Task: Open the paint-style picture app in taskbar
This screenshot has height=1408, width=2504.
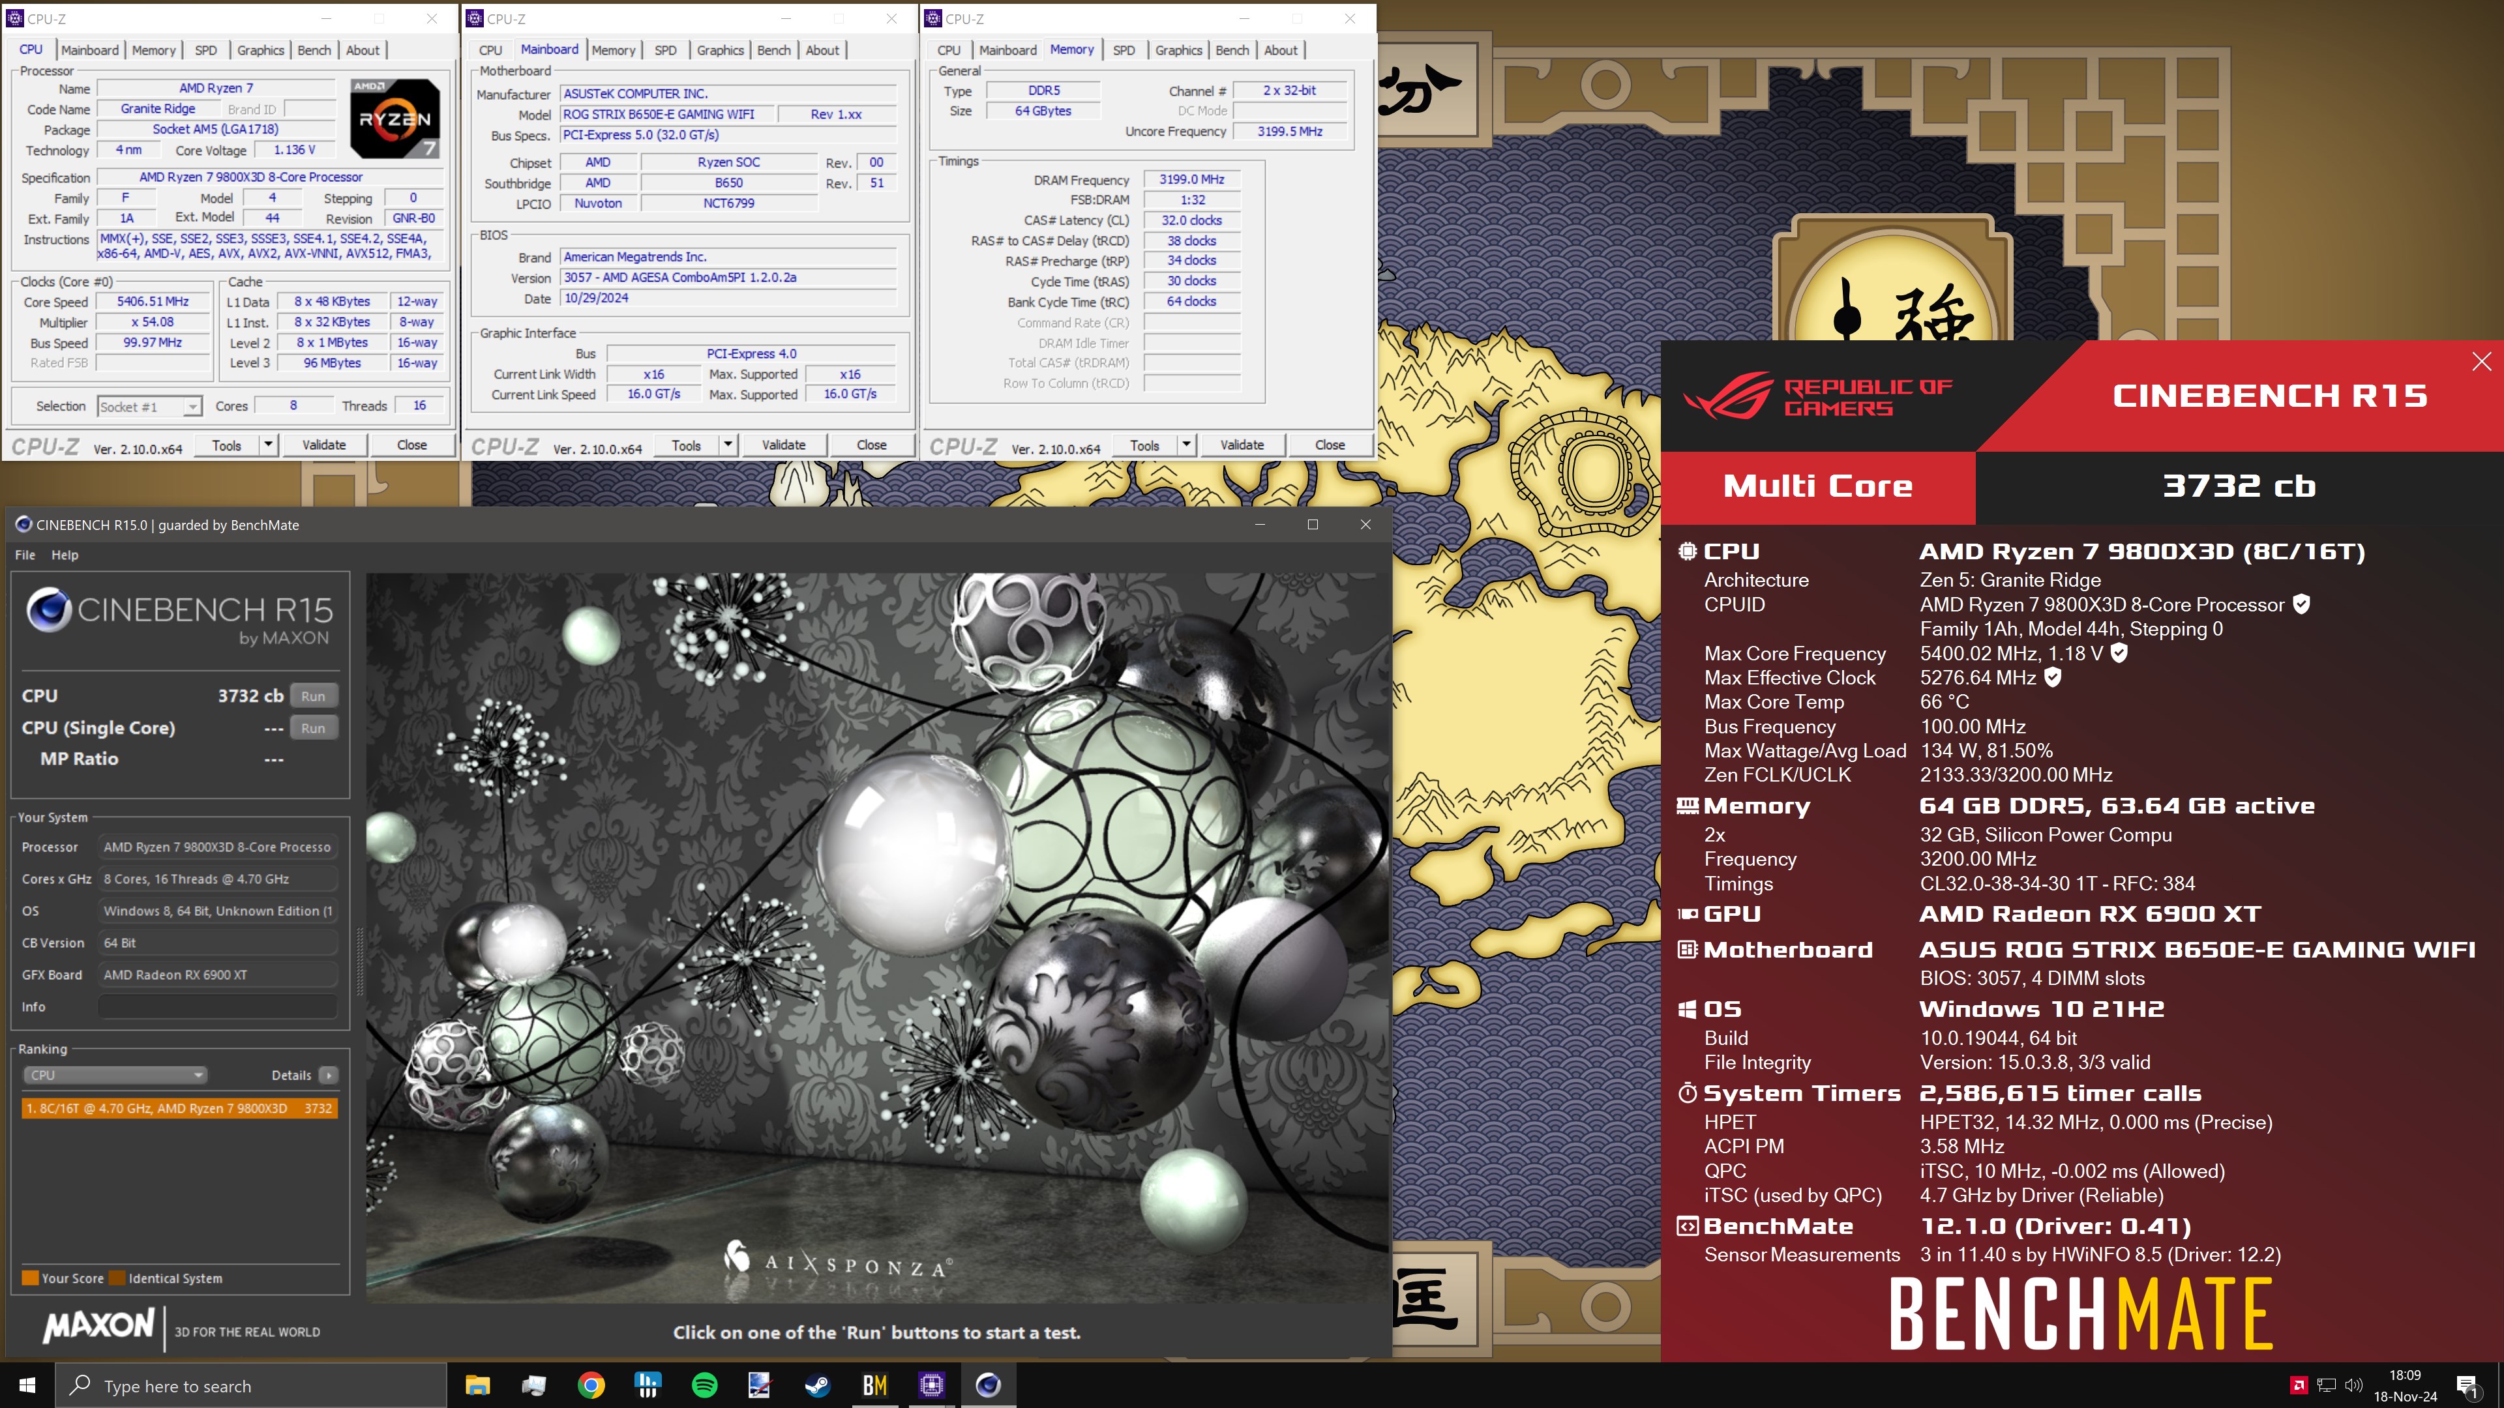Action: coord(760,1385)
